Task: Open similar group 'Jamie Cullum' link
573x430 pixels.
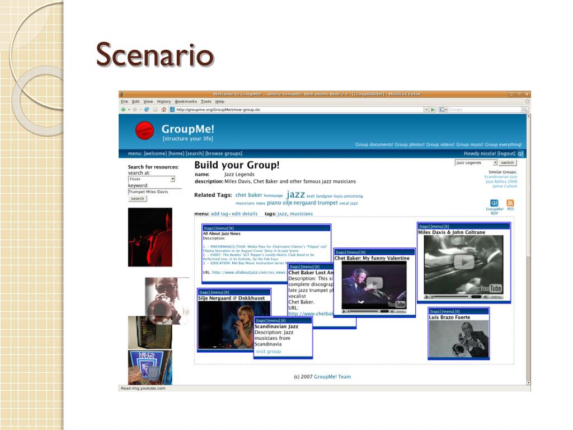Action: click(x=505, y=186)
